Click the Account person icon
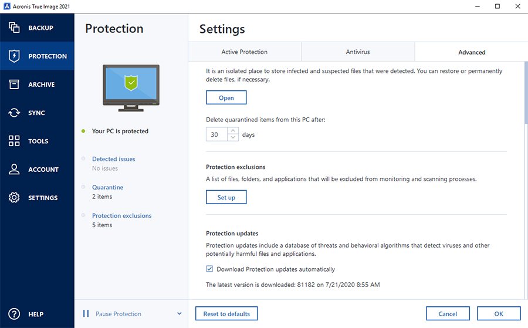This screenshot has height=328, width=528. [x=14, y=170]
